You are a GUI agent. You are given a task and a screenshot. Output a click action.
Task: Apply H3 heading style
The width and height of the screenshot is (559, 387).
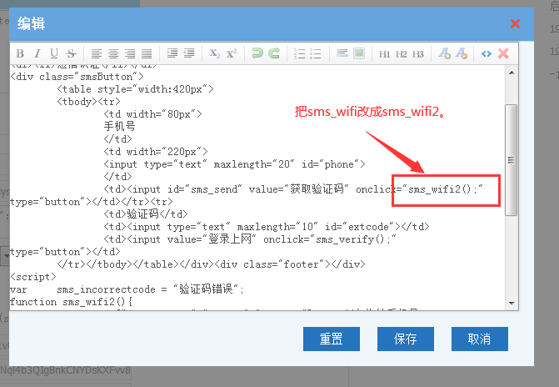(417, 53)
